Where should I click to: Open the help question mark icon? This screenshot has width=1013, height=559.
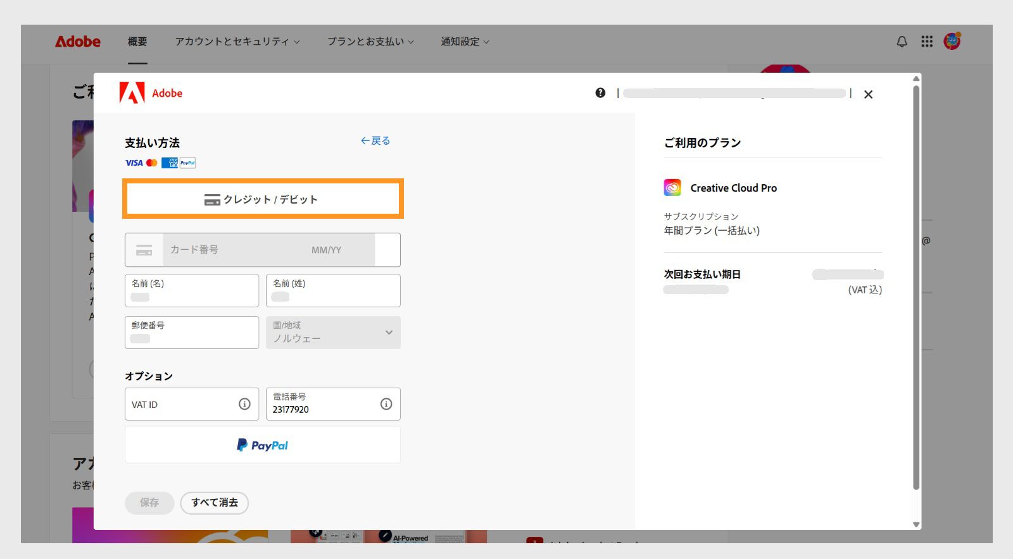tap(600, 93)
